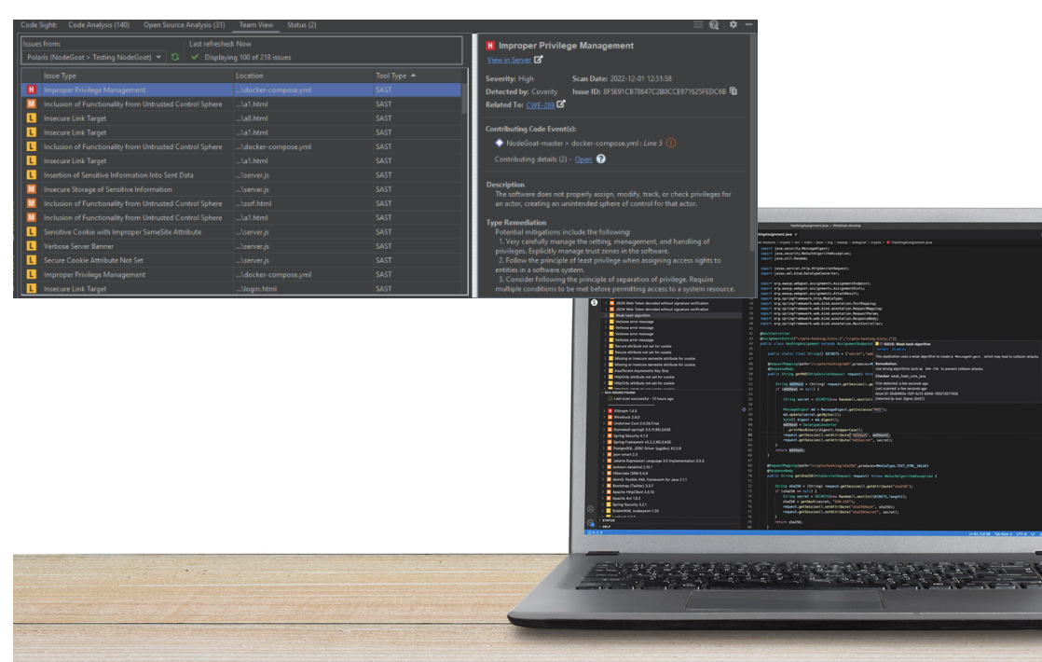Click Tab Size: 4 in laptop status bar
1042x662 pixels.
1004,533
